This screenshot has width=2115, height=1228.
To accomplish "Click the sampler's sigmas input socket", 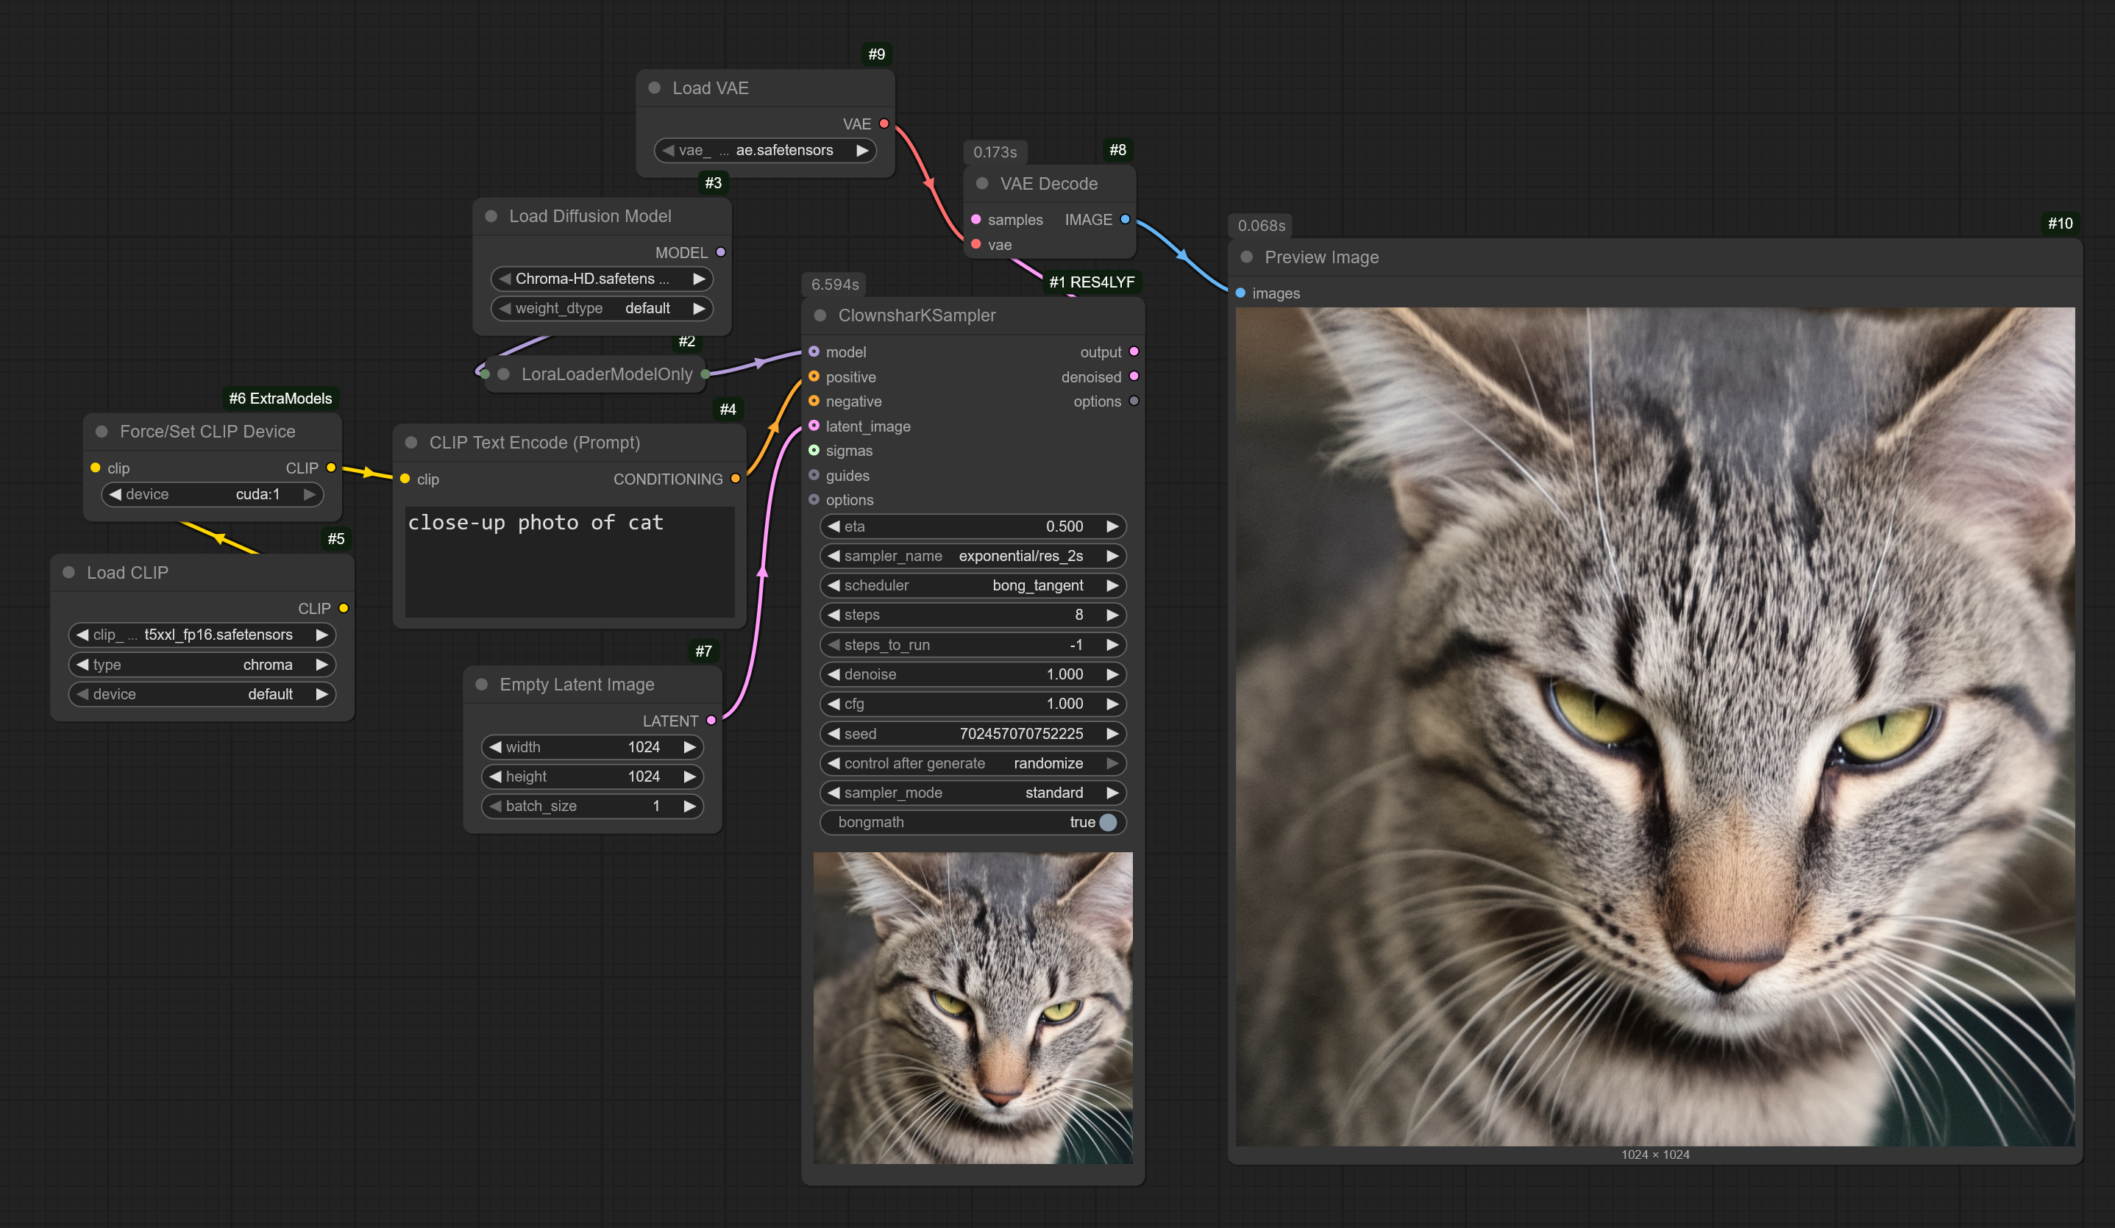I will pyautogui.click(x=814, y=451).
